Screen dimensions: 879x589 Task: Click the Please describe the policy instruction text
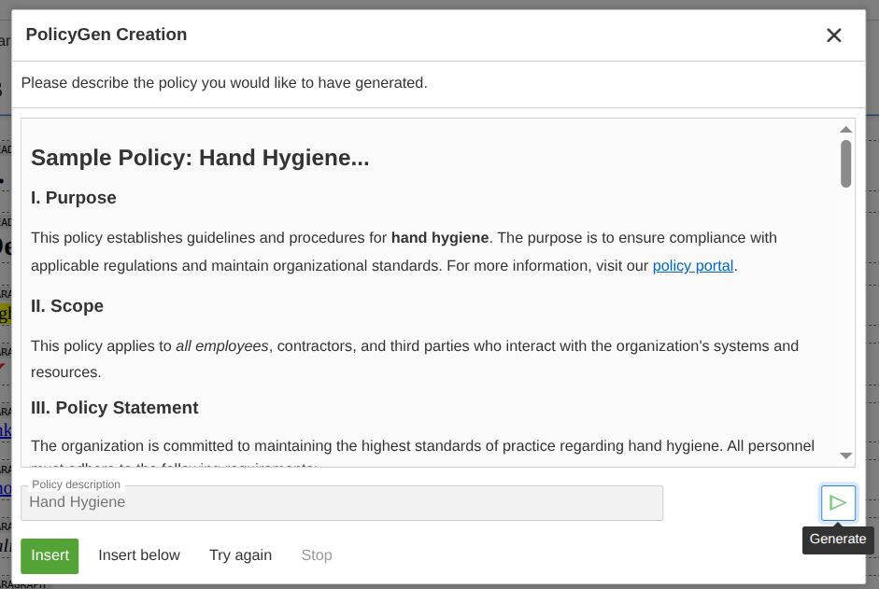pos(224,83)
